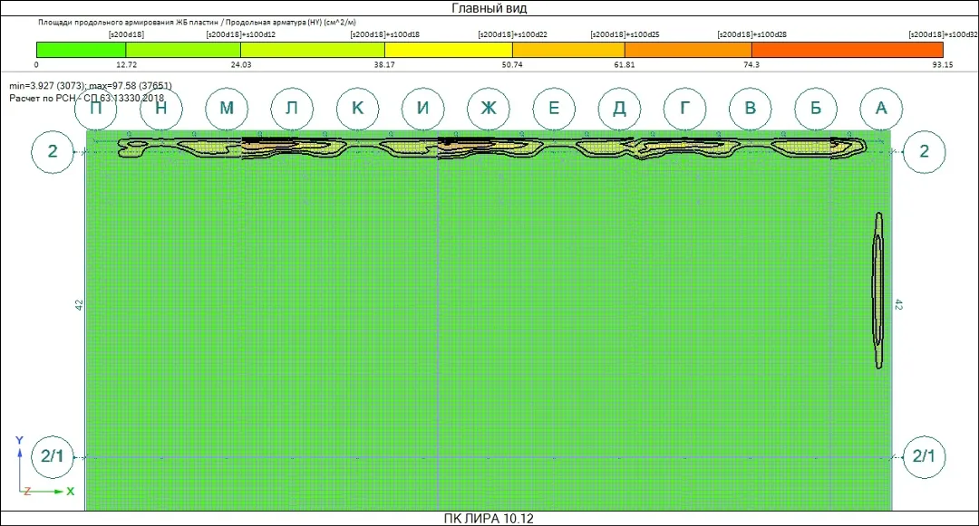Pick the 61.81 scale value
979x526 pixels.
[625, 65]
